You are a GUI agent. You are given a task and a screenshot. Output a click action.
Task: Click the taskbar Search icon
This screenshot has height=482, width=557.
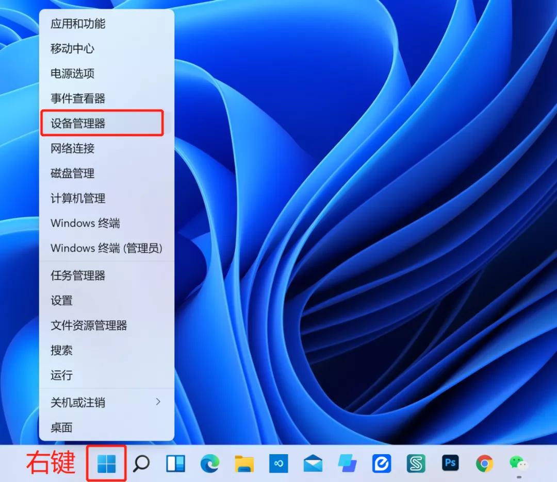coord(140,464)
